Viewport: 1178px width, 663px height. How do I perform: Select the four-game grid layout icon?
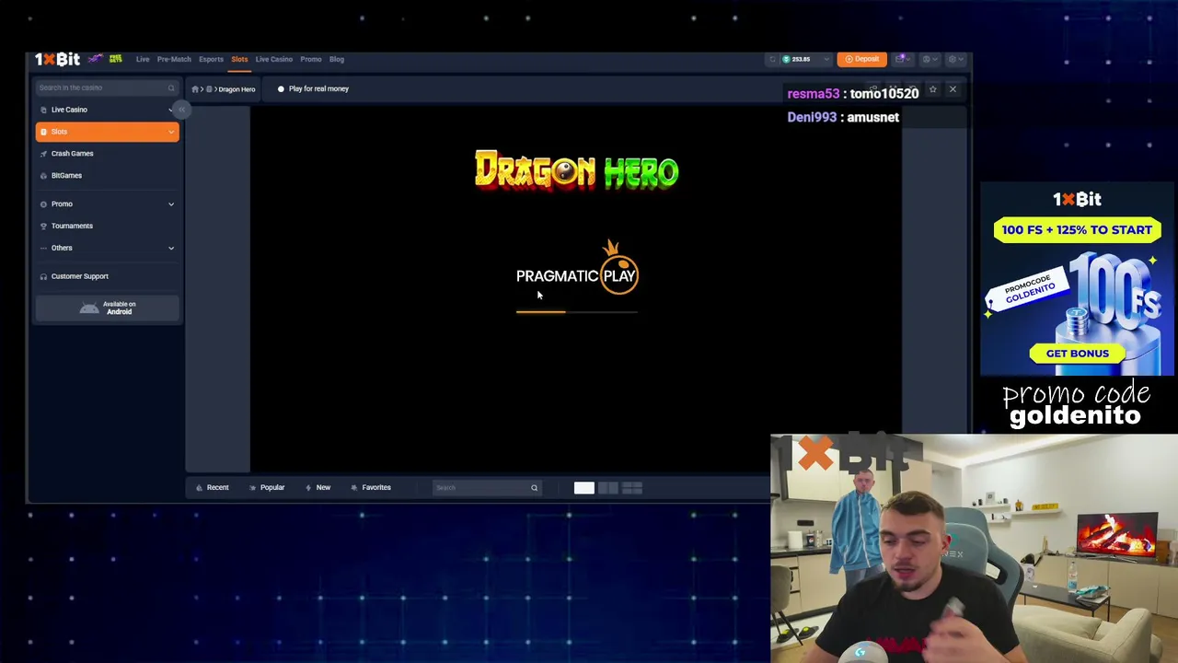(632, 488)
